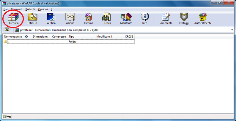Open the ? help menu

pyautogui.click(x=51, y=9)
